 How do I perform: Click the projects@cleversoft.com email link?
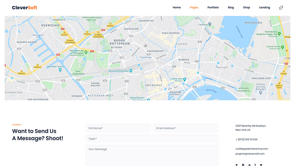pyautogui.click(x=251, y=153)
